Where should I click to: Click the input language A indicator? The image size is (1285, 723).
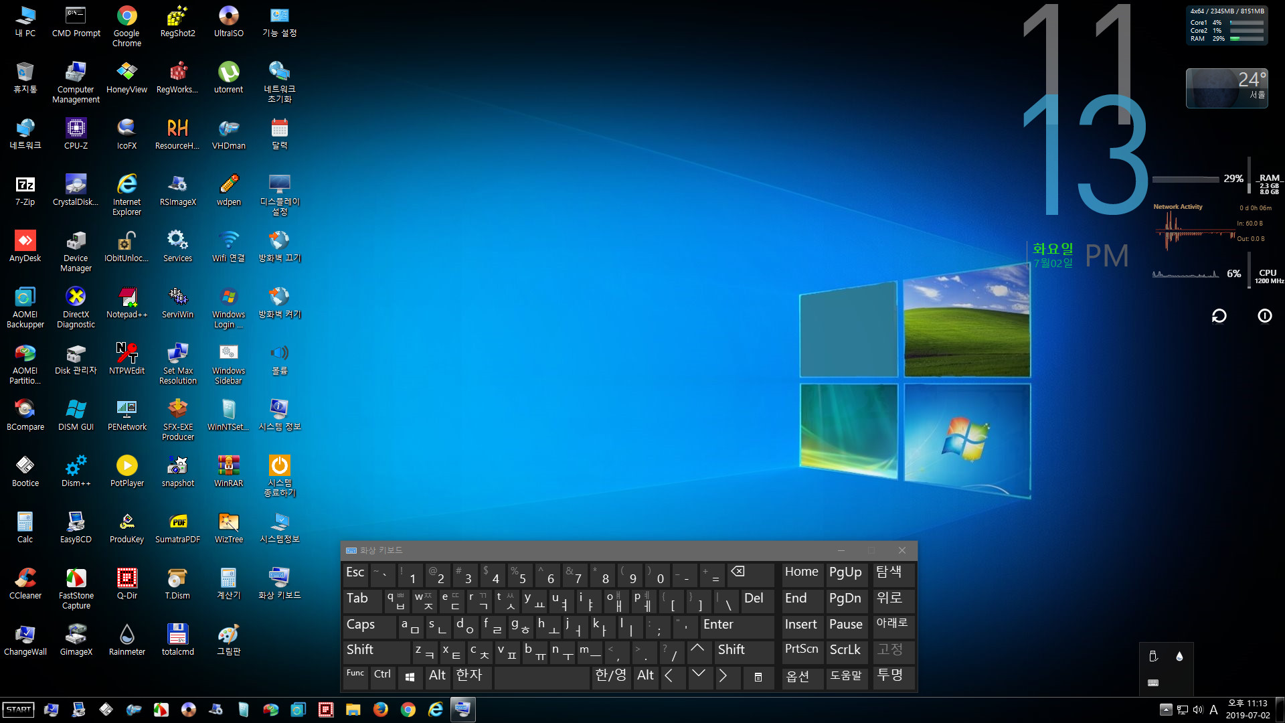coord(1213,710)
